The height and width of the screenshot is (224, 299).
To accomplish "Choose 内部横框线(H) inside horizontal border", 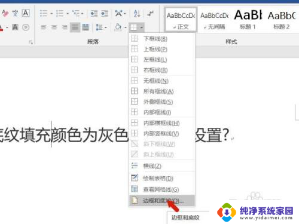I will [x=162, y=123].
